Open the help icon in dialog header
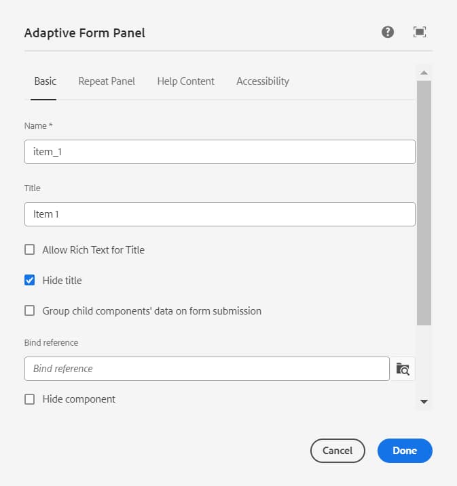This screenshot has width=457, height=486. click(x=388, y=32)
